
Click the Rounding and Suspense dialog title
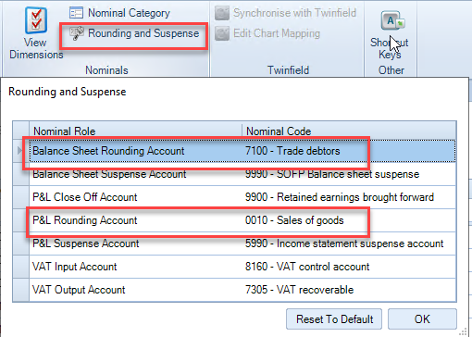pos(68,92)
